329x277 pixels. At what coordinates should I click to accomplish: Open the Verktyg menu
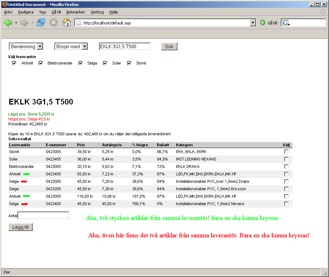[x=97, y=12]
